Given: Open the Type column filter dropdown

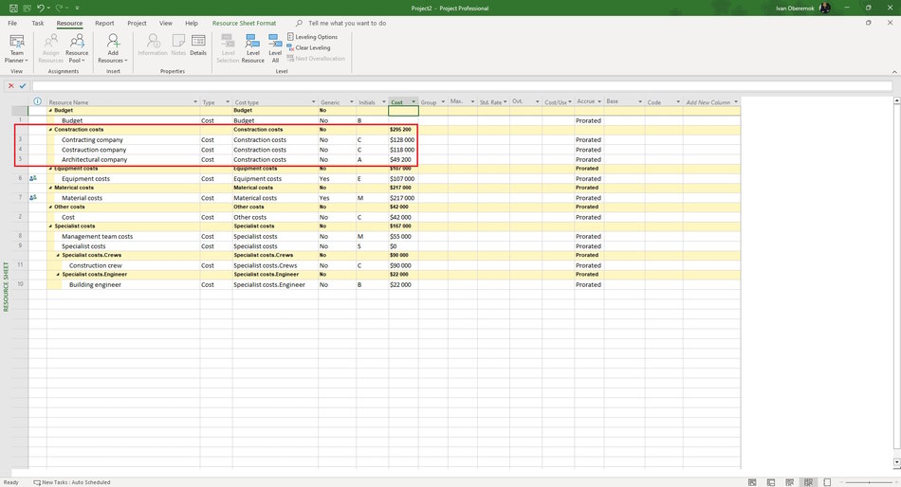Looking at the screenshot, I should 228,102.
